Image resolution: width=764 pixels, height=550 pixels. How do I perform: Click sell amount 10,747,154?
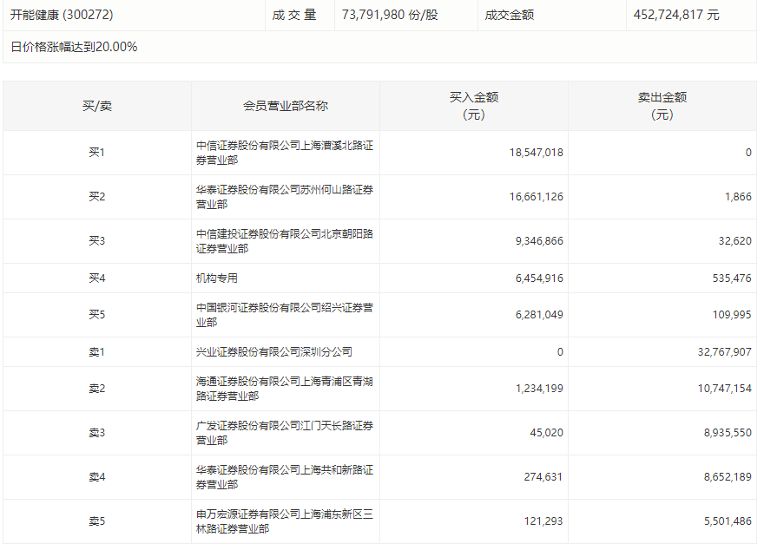[725, 389]
